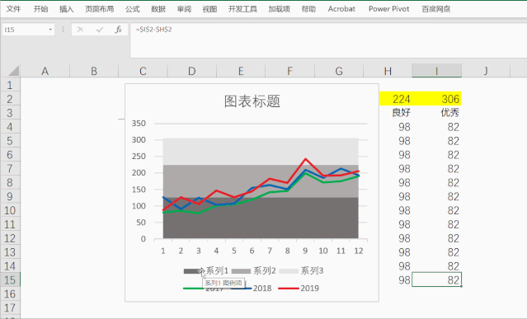
Task: Open the 数据 tab
Action: point(158,9)
